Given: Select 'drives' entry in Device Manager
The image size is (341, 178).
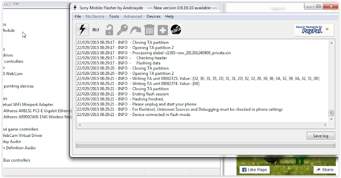Looking at the screenshot, I should tap(8, 55).
